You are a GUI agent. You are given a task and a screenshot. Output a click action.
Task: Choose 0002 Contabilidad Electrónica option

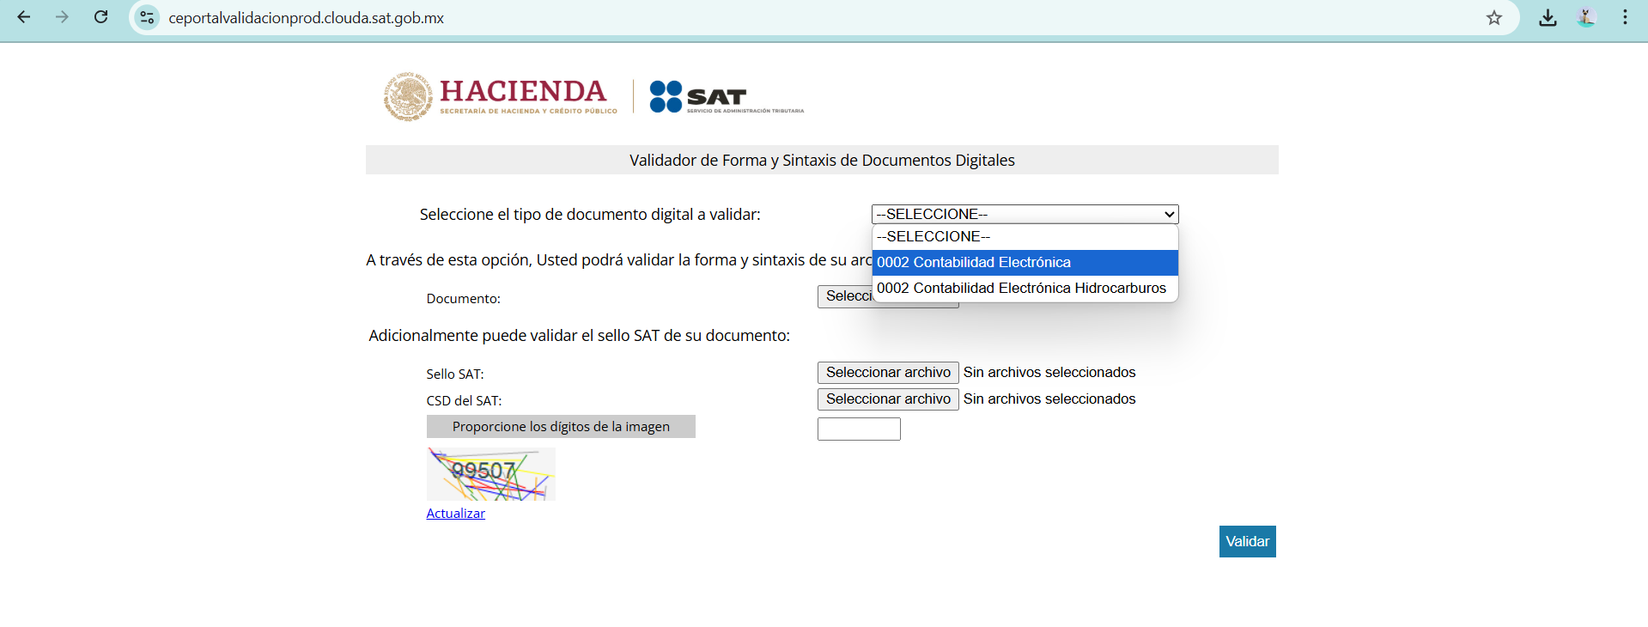pyautogui.click(x=1025, y=263)
